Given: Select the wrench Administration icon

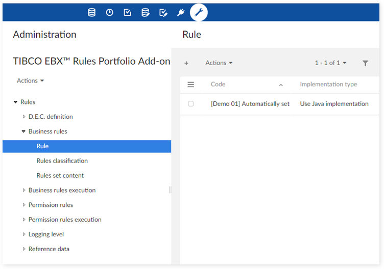Looking at the screenshot, I should tap(199, 12).
